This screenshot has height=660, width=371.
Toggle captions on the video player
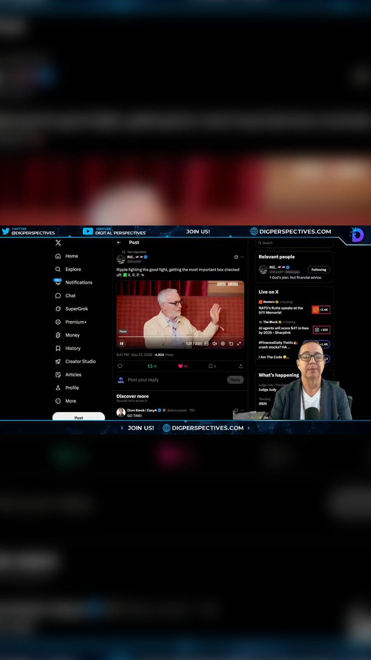(x=206, y=344)
